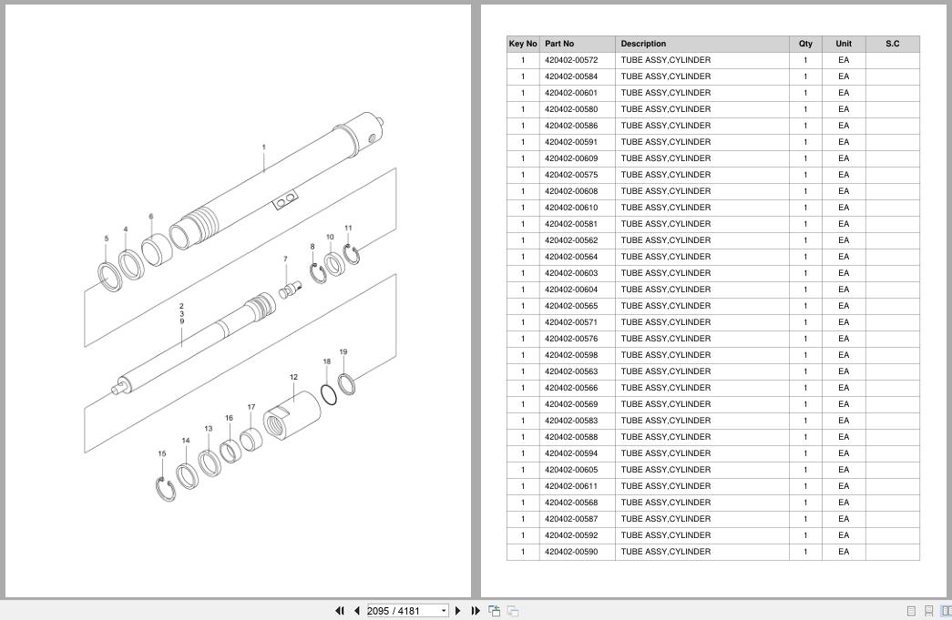Select part number 420402-00587
Image resolution: width=952 pixels, height=620 pixels.
coord(570,519)
